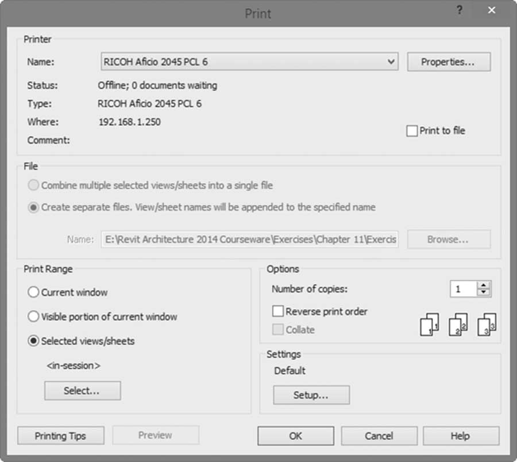Toggle the Collate checkbox
Screen dimensions: 517x462
[x=277, y=329]
